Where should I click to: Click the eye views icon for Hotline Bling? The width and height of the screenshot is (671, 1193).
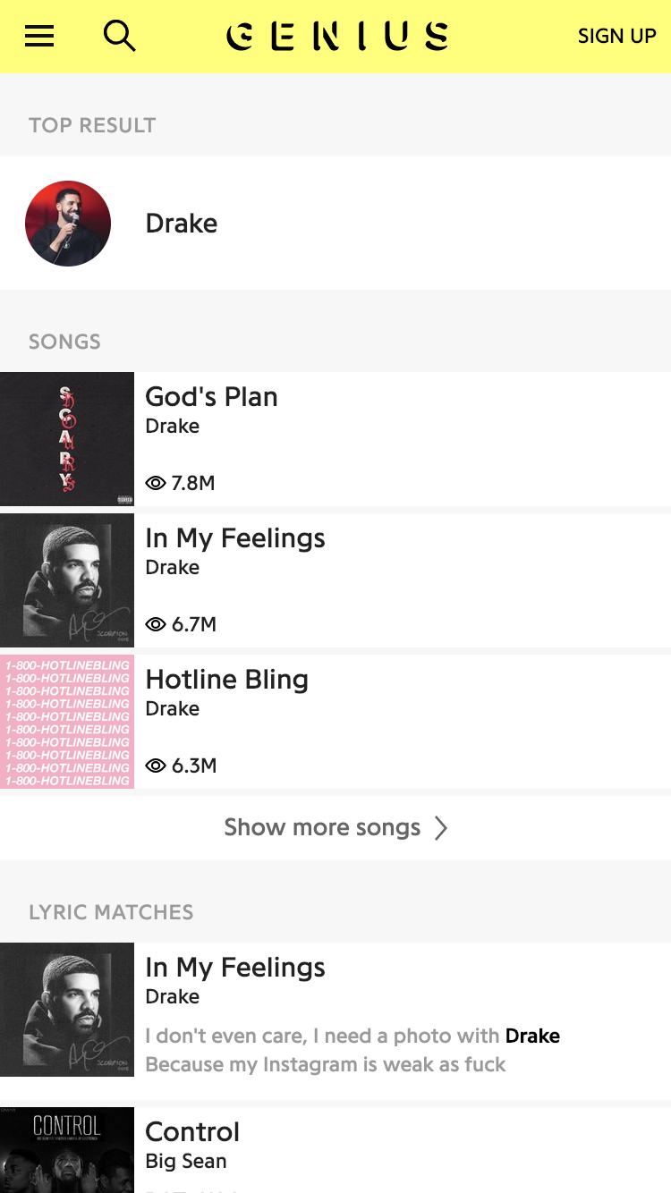pyautogui.click(x=156, y=766)
